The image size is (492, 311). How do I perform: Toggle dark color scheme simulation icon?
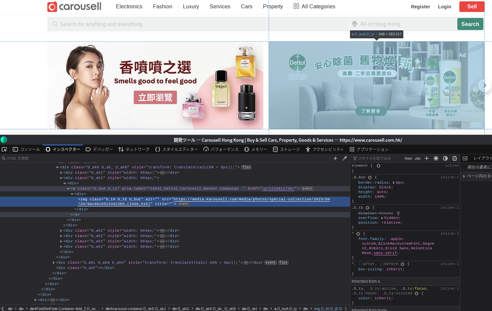tap(445, 158)
